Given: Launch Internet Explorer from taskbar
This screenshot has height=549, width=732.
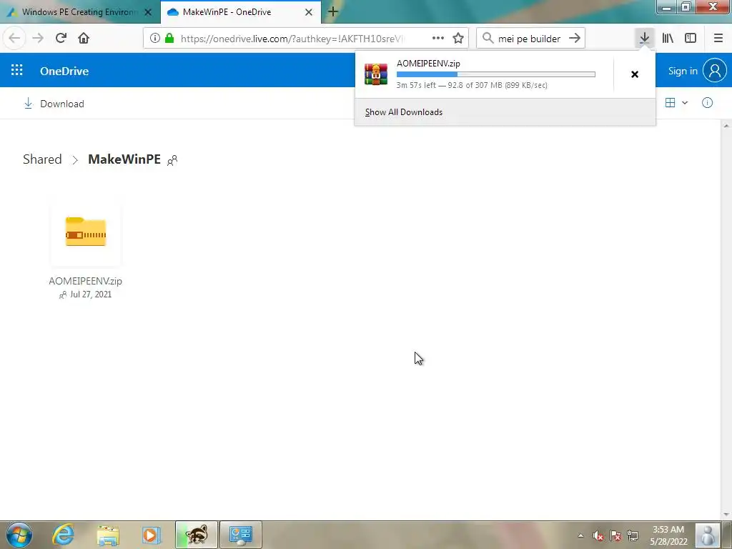Looking at the screenshot, I should (64, 535).
